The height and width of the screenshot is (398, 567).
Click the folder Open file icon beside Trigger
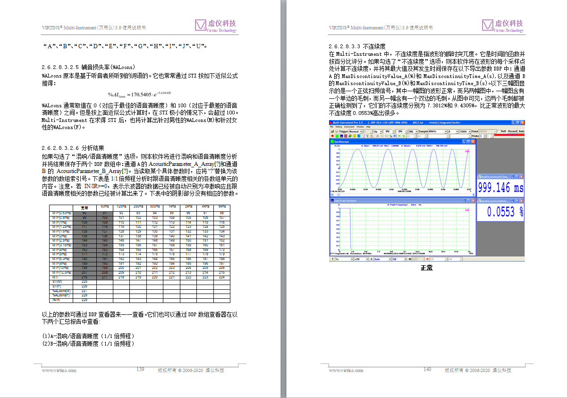pos(332,131)
